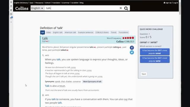This screenshot has width=190, height=107.
Task: Open the Trends tab
Action: pos(113,32)
